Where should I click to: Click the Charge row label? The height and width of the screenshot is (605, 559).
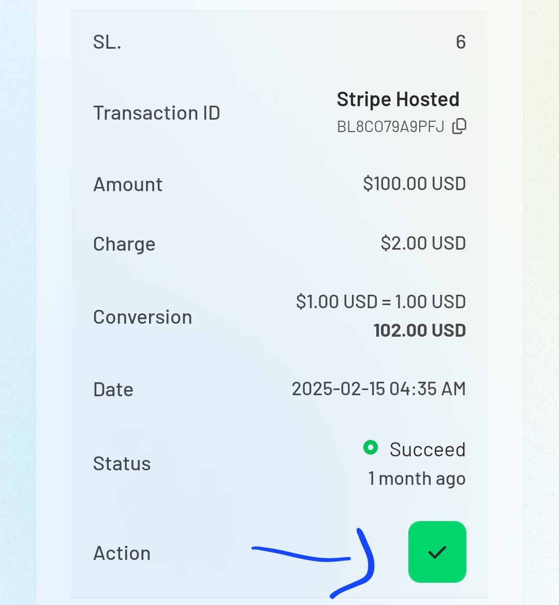pyautogui.click(x=124, y=244)
